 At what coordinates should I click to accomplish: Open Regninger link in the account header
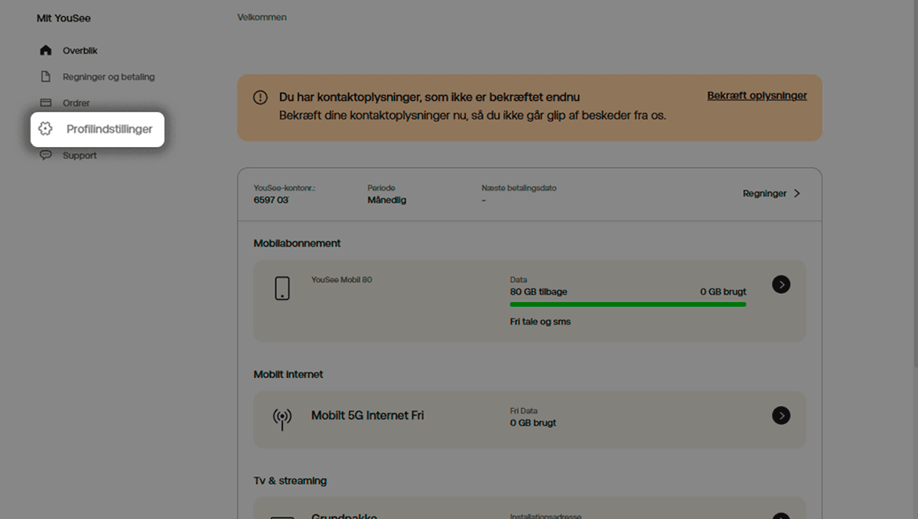(764, 194)
